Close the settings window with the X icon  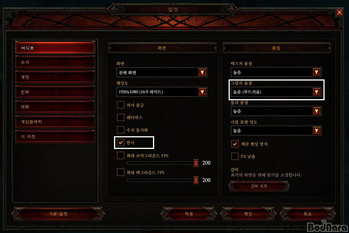(339, 12)
